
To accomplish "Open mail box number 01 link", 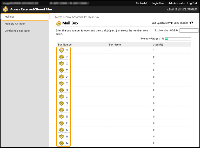I will click(67, 57).
